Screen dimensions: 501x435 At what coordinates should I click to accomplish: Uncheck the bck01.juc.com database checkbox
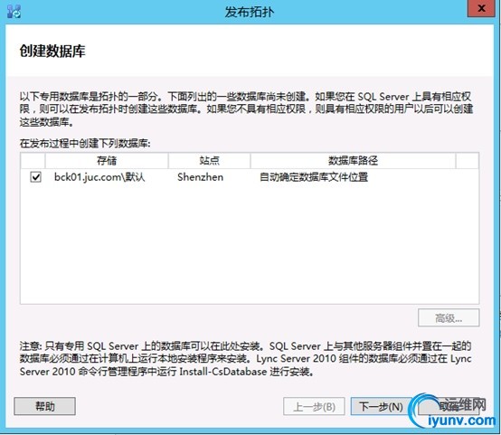tap(35, 176)
